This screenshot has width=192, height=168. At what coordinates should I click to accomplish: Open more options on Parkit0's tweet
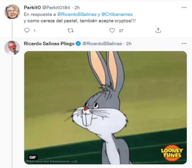point(184,7)
